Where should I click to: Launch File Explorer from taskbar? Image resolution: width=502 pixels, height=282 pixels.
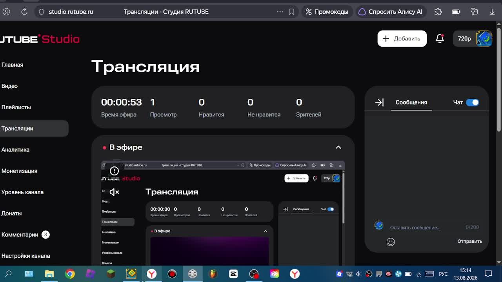tap(49, 274)
